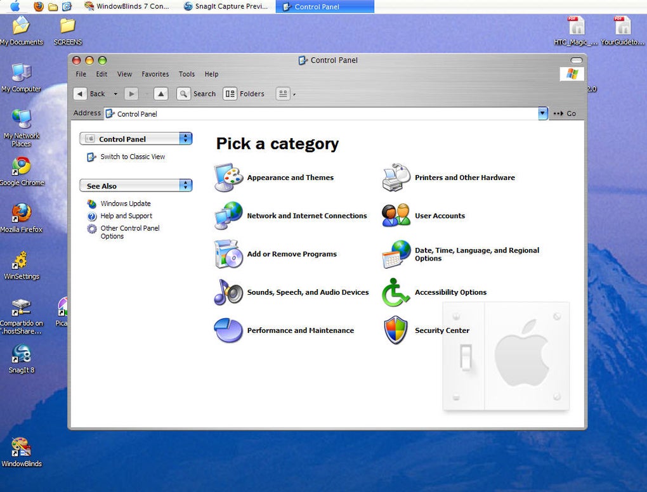Open My Documents desktop icon
Image resolution: width=647 pixels, height=492 pixels.
tap(22, 31)
